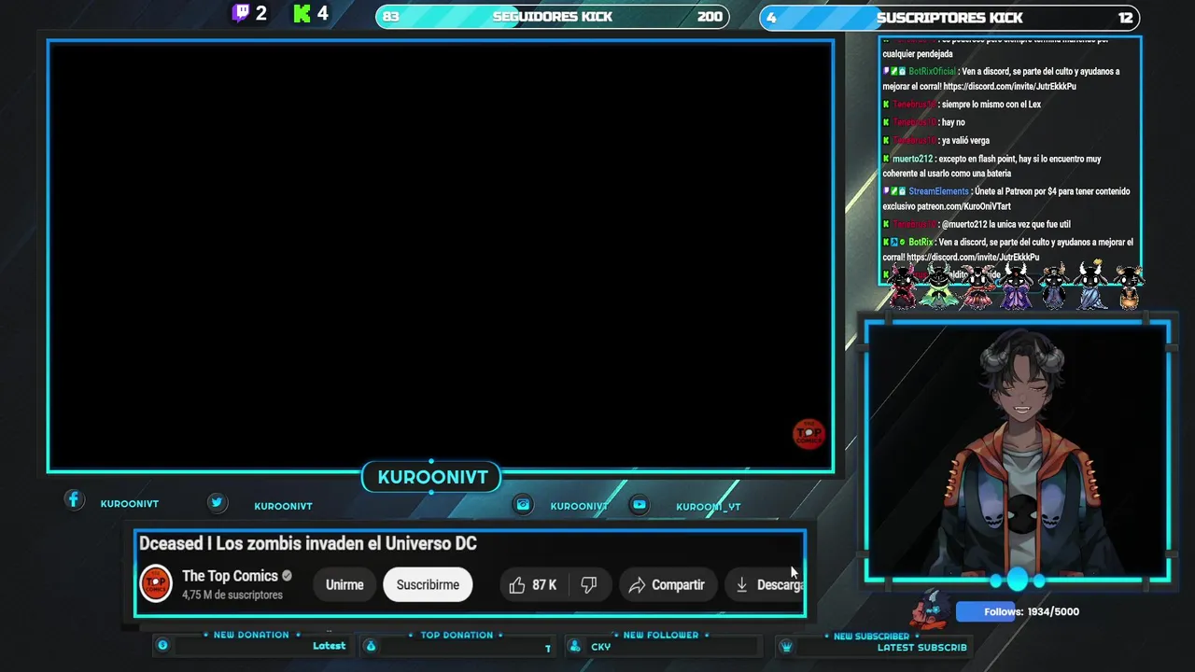
Task: Click the KUROONIVT name badge
Action: pos(432,477)
